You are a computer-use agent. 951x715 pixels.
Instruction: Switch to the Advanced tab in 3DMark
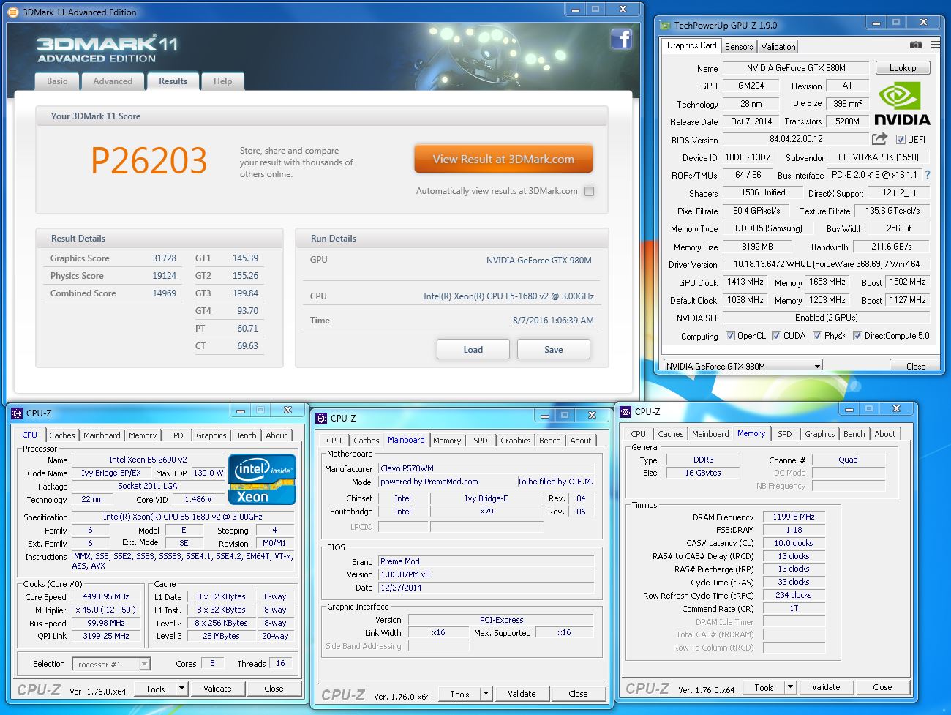click(x=113, y=81)
